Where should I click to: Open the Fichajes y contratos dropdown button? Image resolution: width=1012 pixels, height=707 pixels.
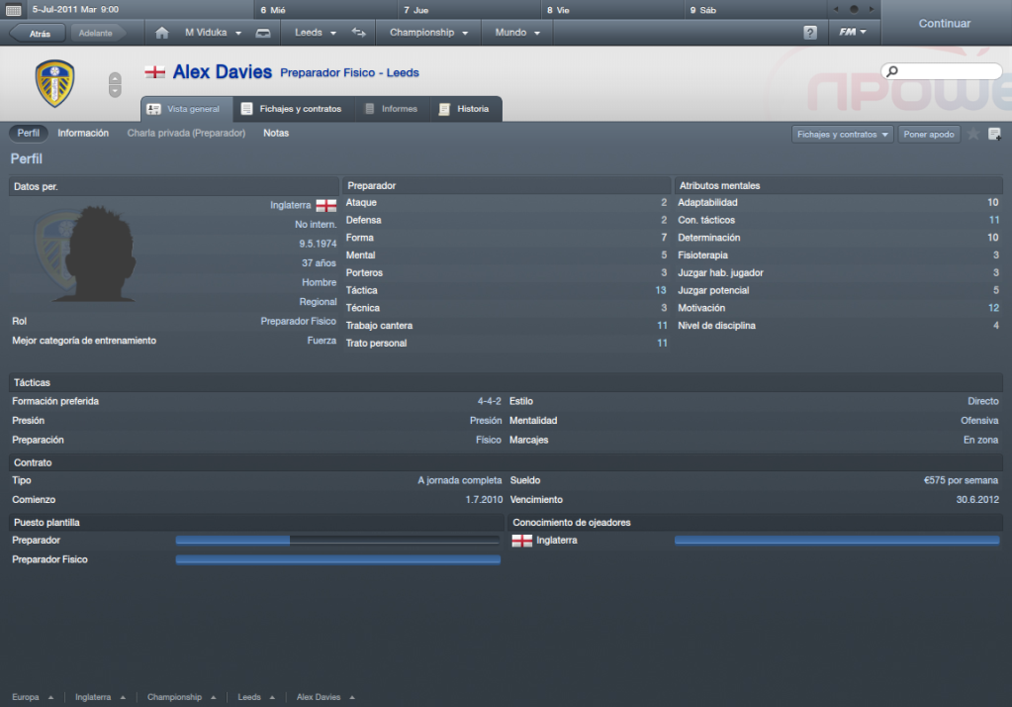842,135
